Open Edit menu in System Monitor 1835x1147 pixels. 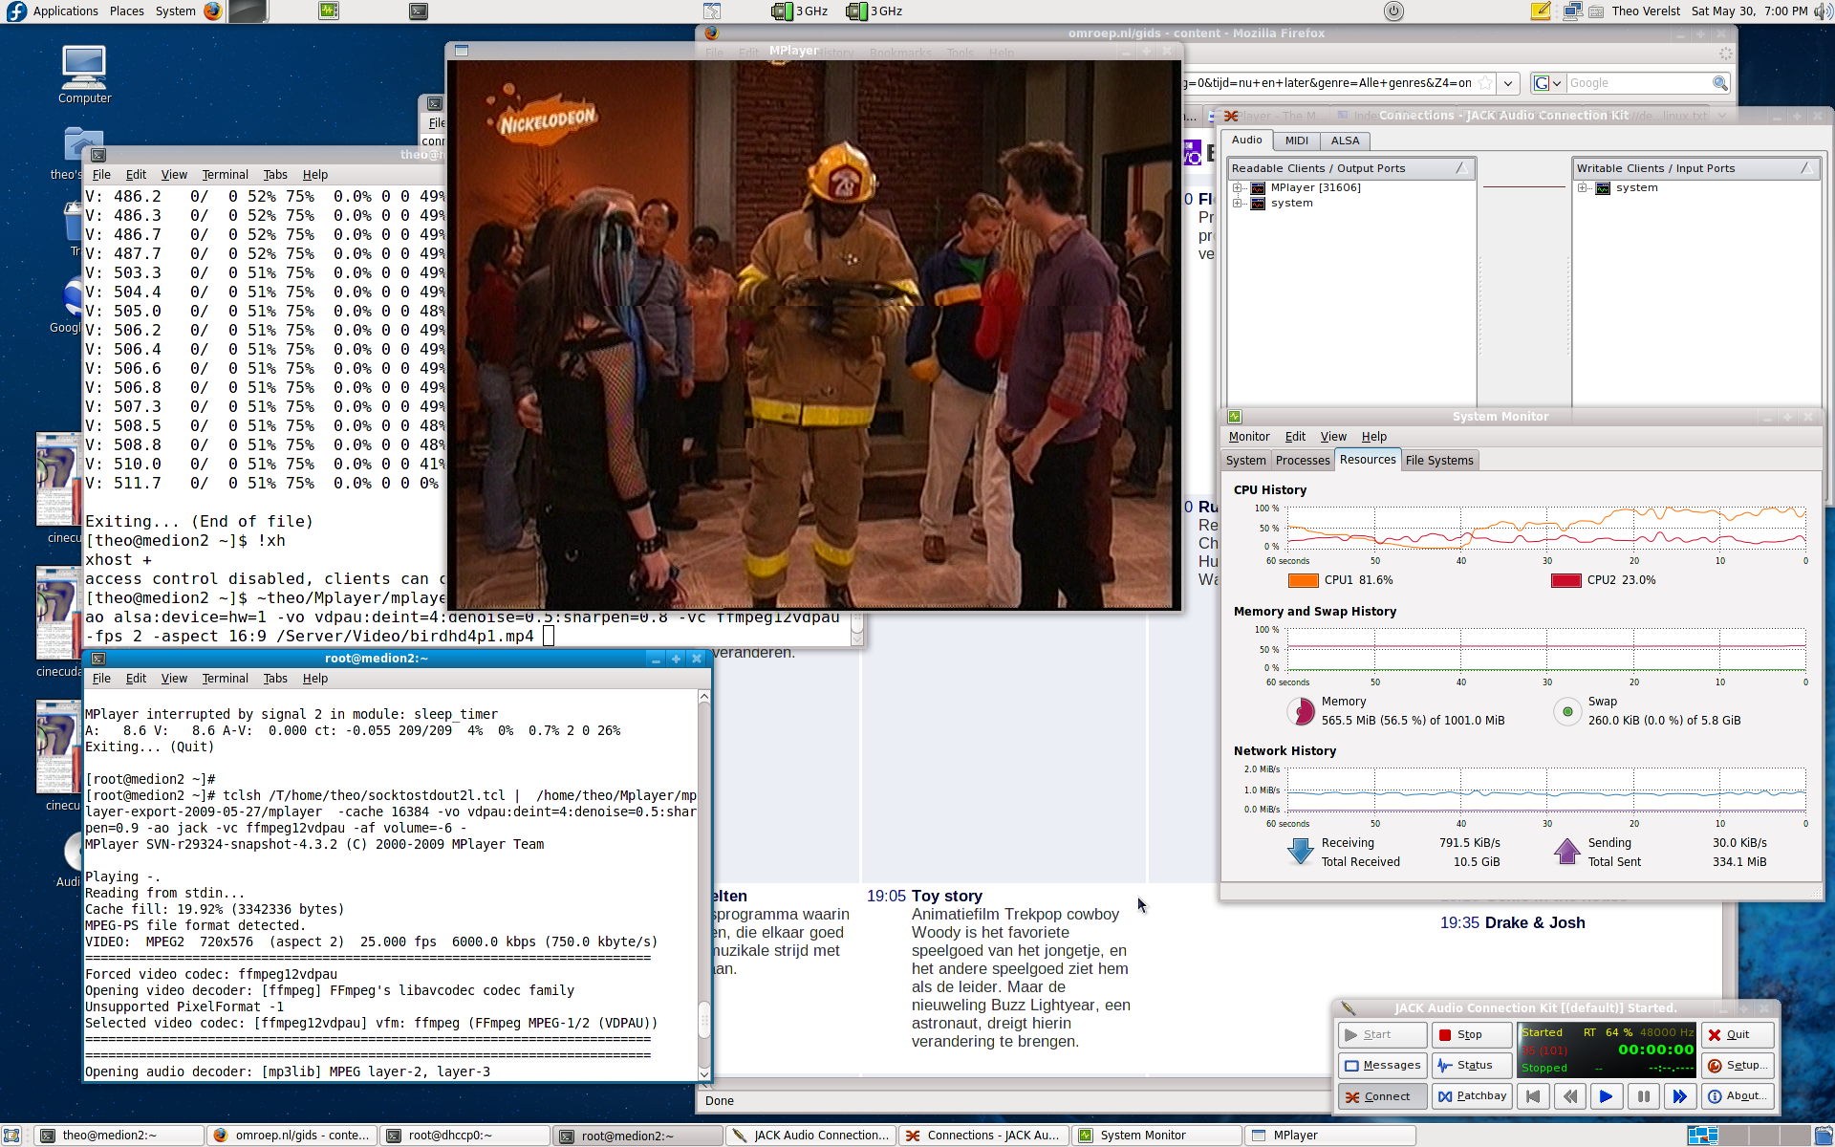point(1295,437)
